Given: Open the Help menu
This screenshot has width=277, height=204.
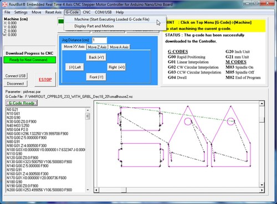Looking at the screenshot, I should pos(120,12).
